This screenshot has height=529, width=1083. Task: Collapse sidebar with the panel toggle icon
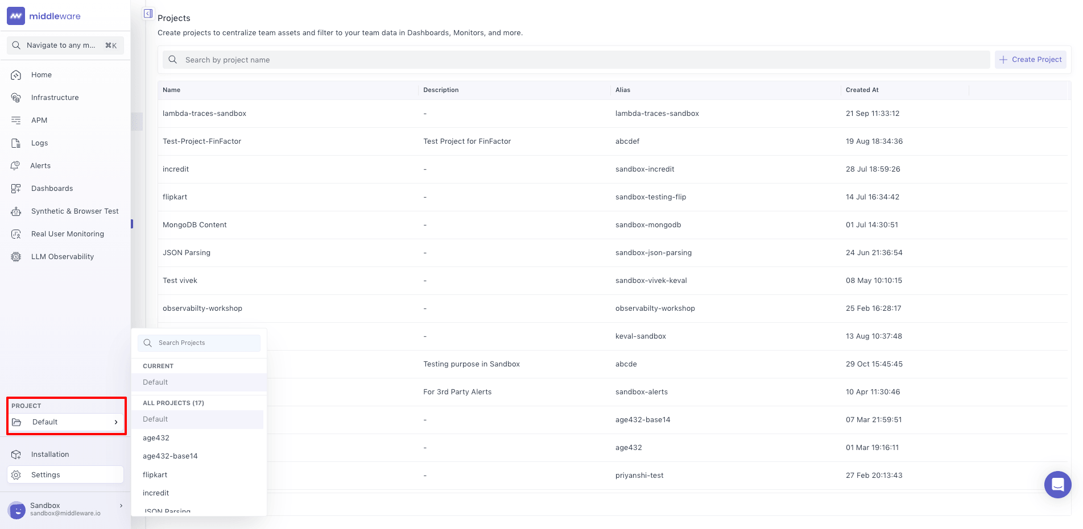[x=148, y=14]
